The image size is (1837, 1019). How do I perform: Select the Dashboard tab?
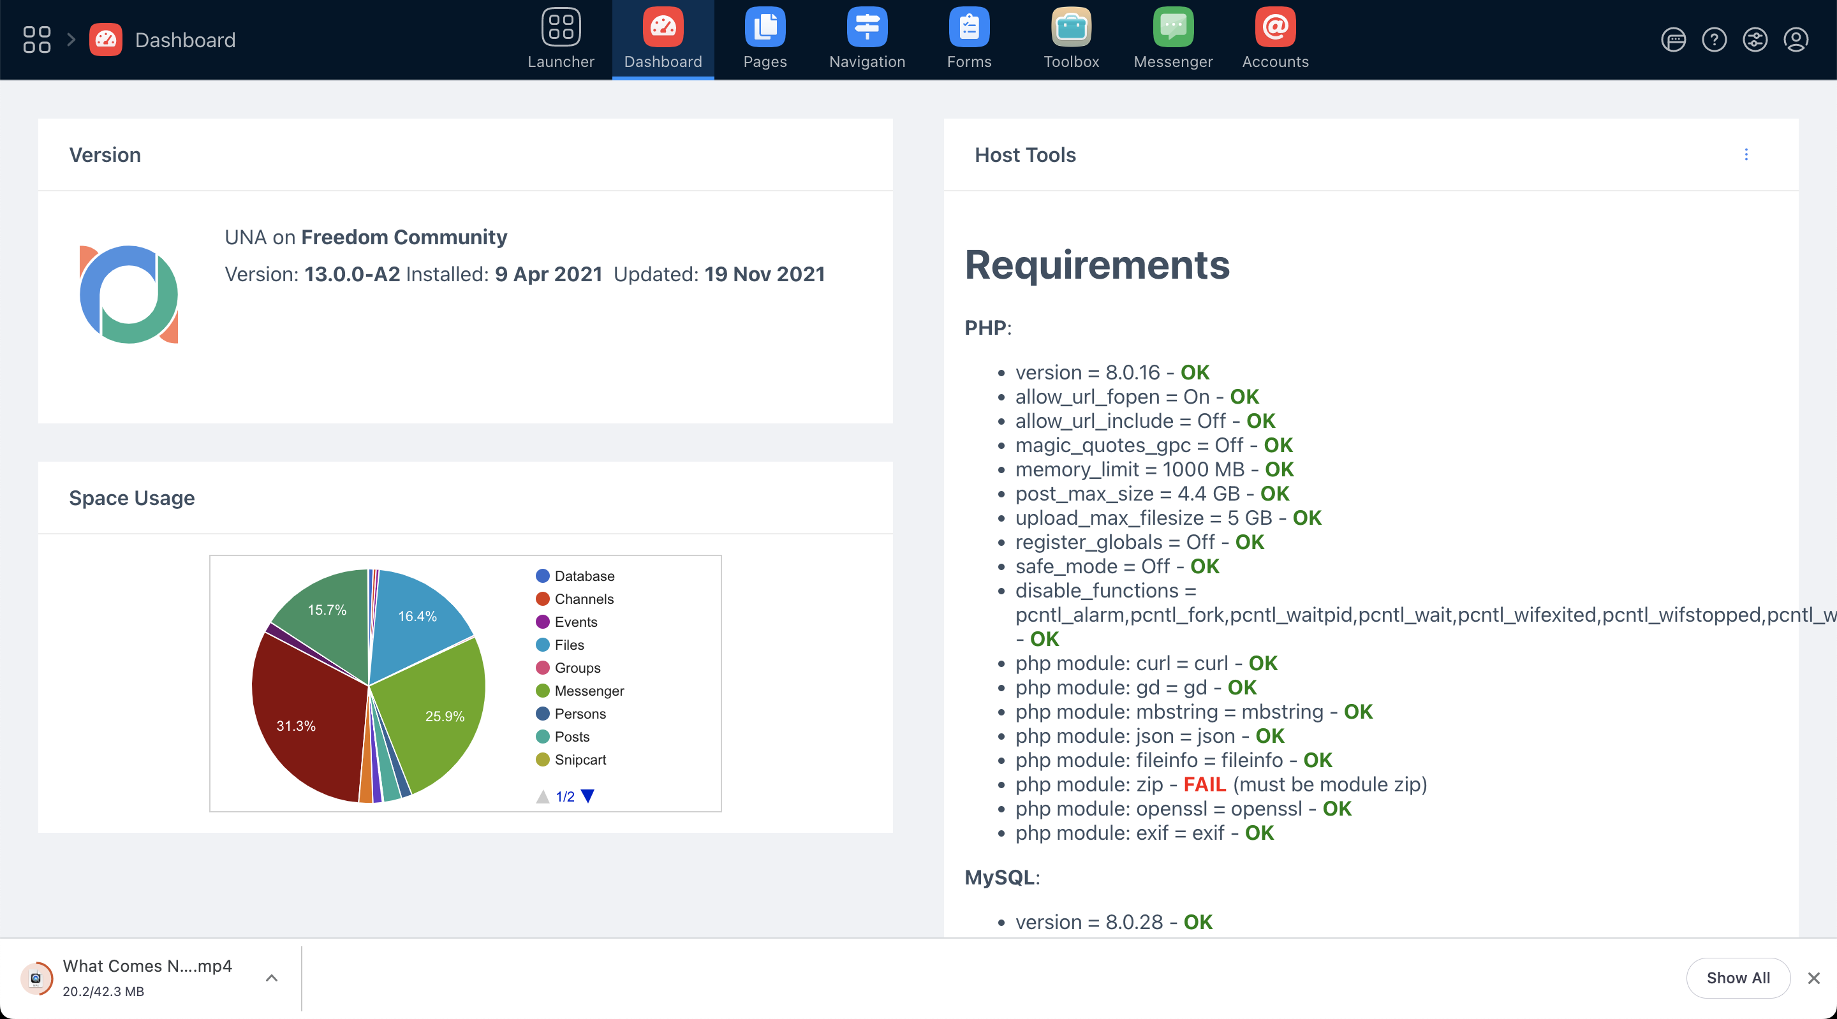click(663, 38)
